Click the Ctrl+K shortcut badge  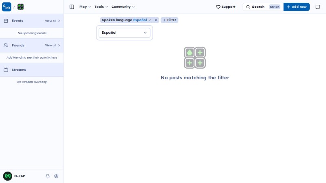click(275, 7)
